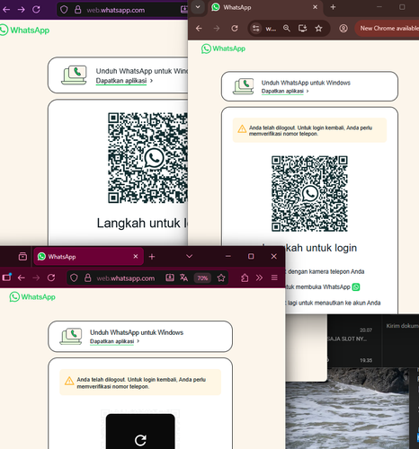Open Firefox hamburger application menu
Screen dimensions: 419x449
click(x=274, y=277)
